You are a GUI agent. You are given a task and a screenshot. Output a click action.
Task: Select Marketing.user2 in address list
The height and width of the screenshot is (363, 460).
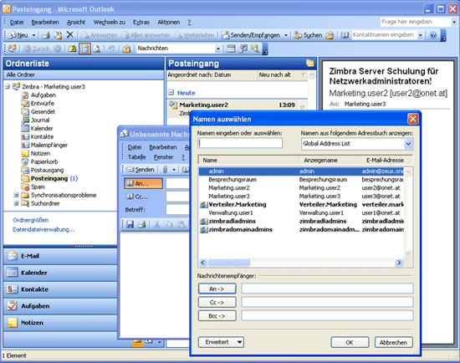pos(301,188)
